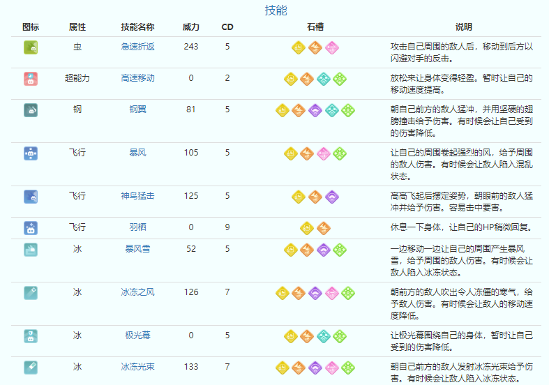Open the 暴风雪 skill link
This screenshot has width=549, height=385.
pos(137,249)
